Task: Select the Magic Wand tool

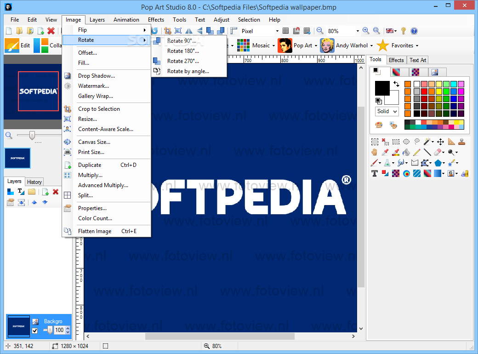Action: pyautogui.click(x=427, y=142)
